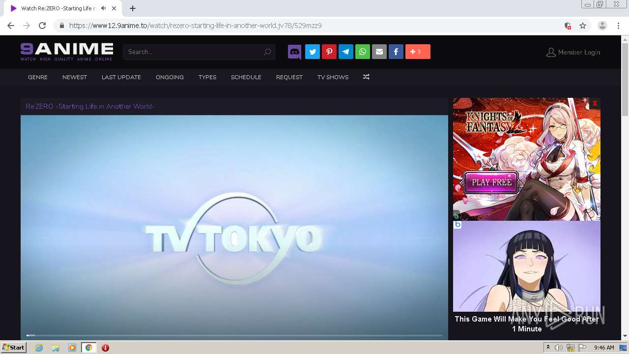Expand more share options plus button

coord(418,52)
